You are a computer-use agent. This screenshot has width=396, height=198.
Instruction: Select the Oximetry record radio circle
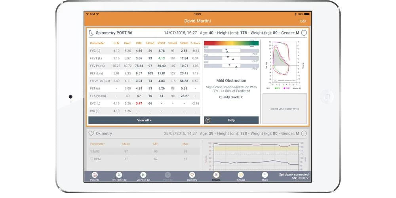[304, 133]
